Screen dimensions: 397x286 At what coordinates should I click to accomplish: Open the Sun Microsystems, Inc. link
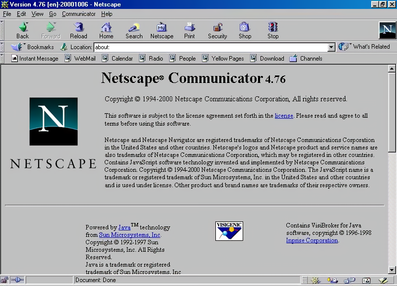click(x=130, y=235)
